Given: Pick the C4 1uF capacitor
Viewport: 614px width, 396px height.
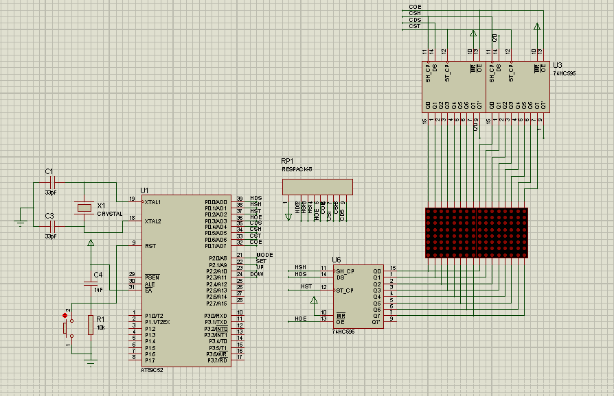Looking at the screenshot, I should point(91,282).
